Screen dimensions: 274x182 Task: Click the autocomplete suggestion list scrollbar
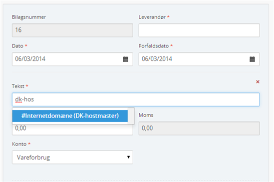tap(131, 116)
